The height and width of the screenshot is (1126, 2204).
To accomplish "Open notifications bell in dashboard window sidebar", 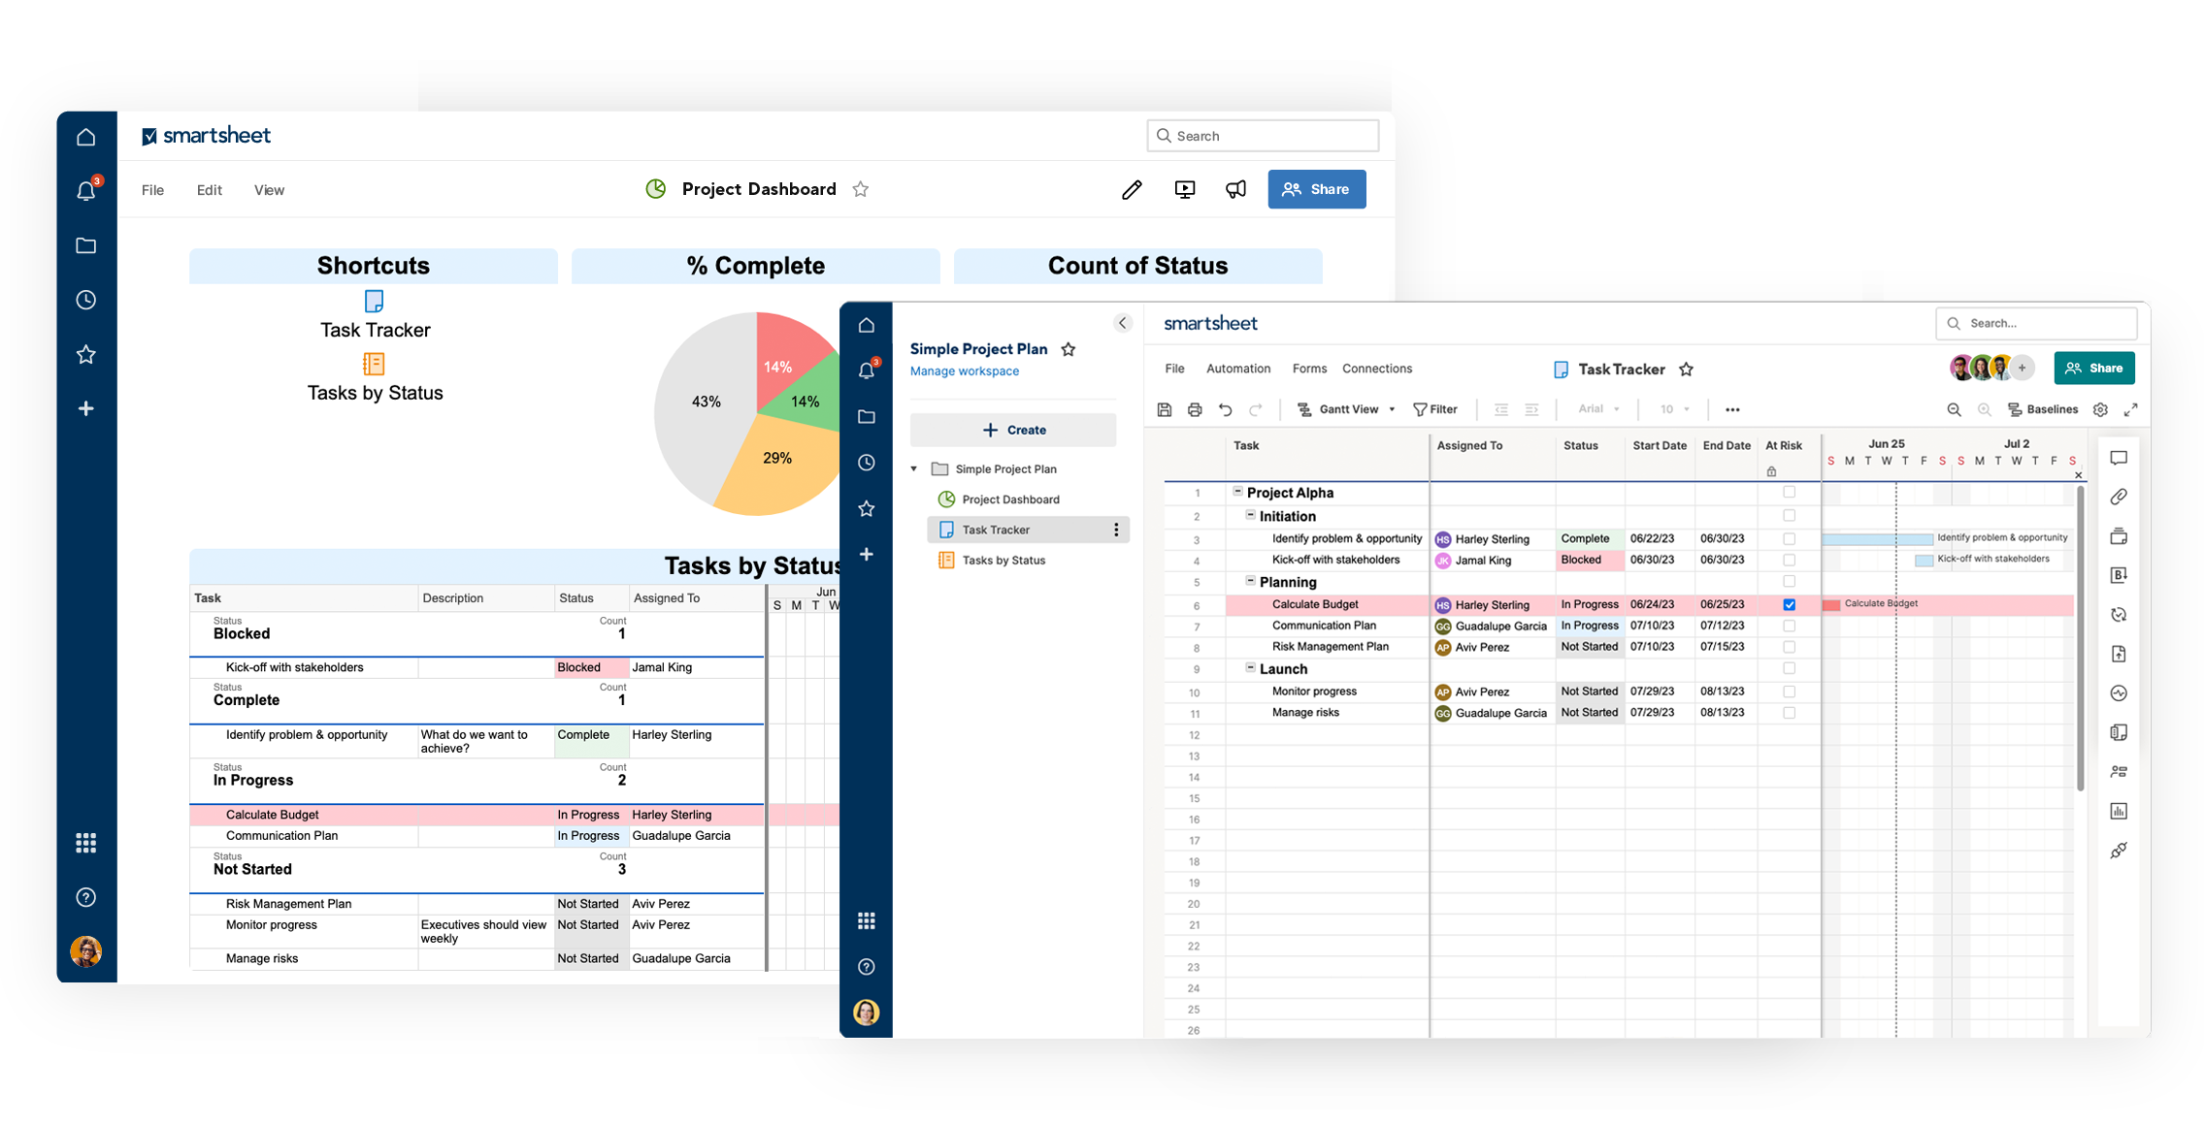I will click(x=86, y=190).
